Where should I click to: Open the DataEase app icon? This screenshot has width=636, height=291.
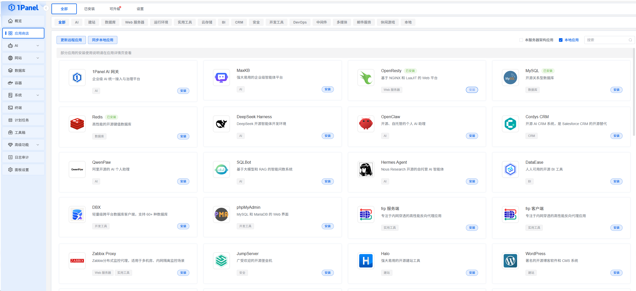coord(510,169)
